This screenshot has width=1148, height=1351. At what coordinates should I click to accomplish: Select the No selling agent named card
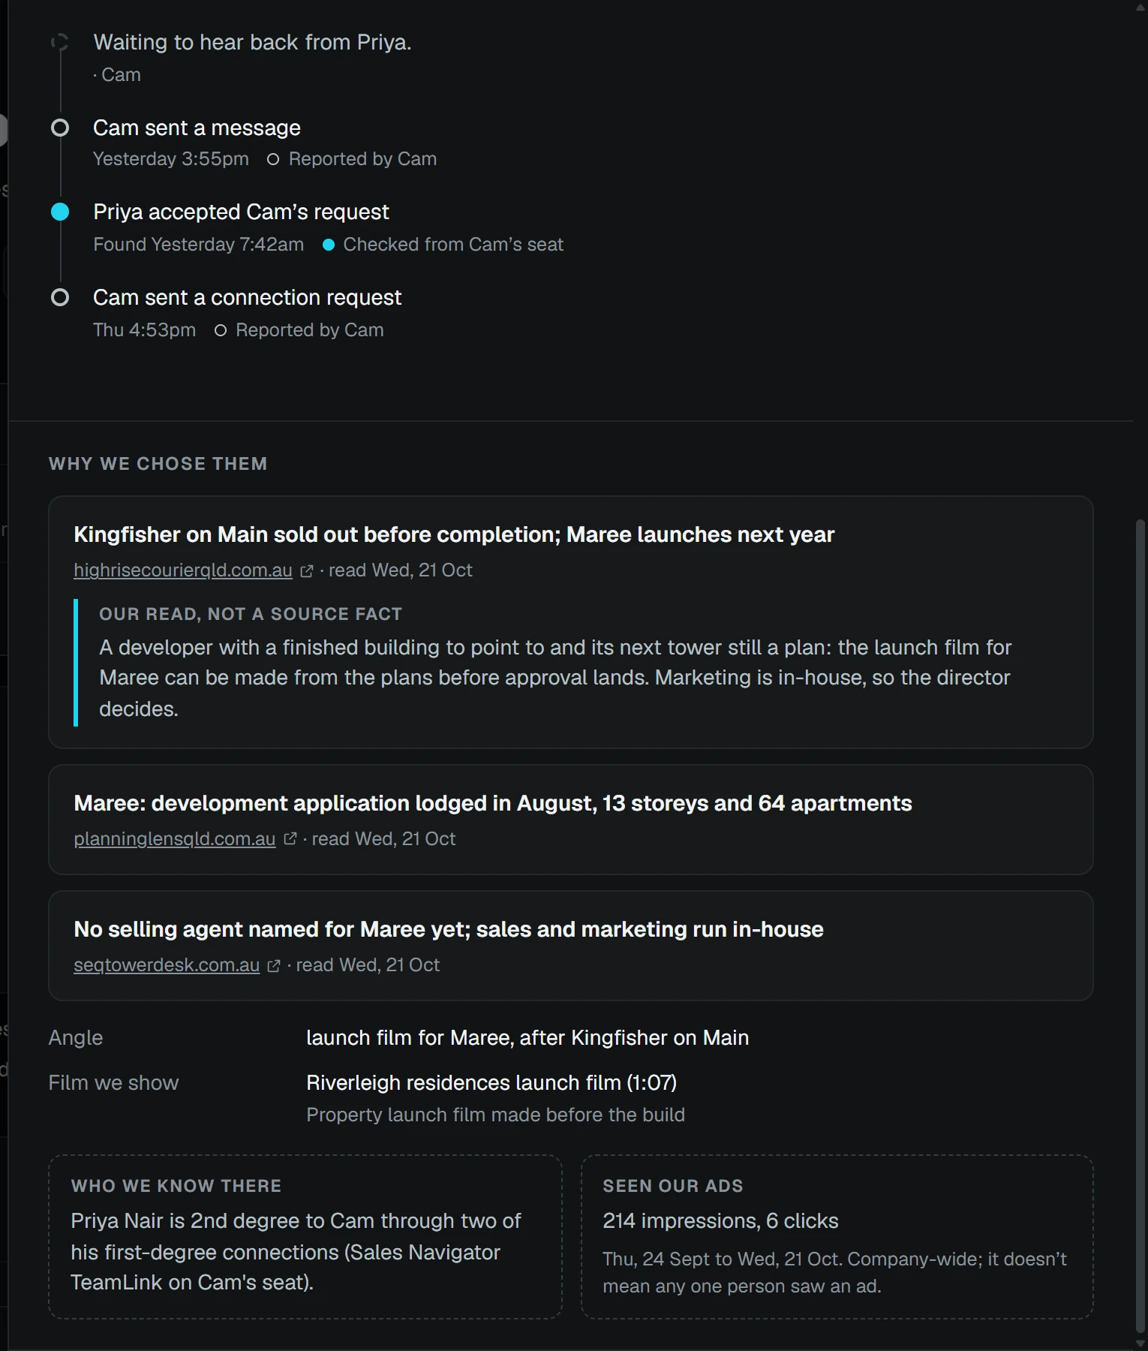(x=571, y=946)
